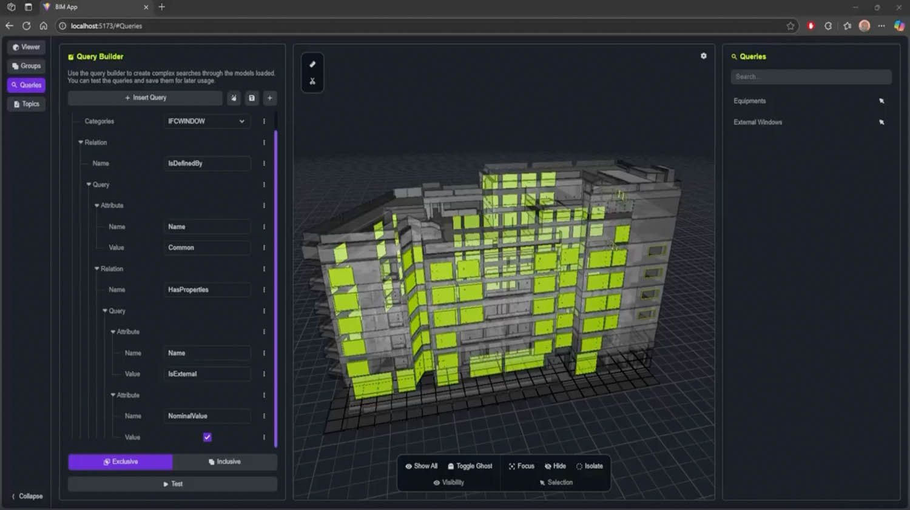Click the plus icon beside save
This screenshot has height=510, width=910.
pyautogui.click(x=270, y=98)
